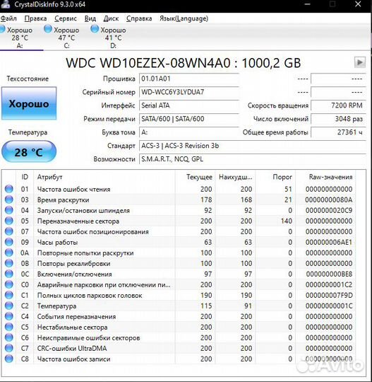Click status circle for attribute C6
Viewport: 372px width, 382px height.
point(9,337)
